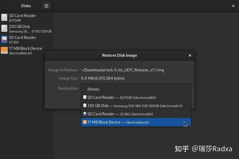The image size is (239, 159).
Task: Select 17 MB Block Device in sidebar
Action: [x=26, y=51]
